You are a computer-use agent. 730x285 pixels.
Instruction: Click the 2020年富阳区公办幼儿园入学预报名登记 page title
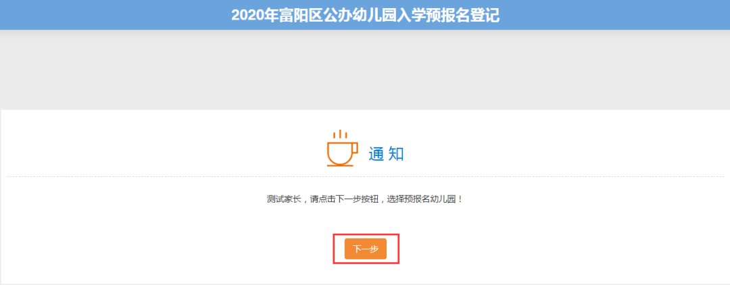366,15
